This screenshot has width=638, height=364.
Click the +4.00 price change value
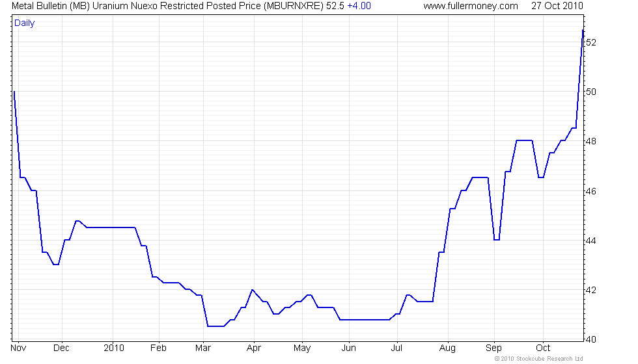point(359,6)
